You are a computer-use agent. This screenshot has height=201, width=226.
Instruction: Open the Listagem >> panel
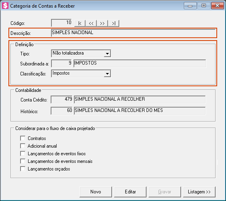[x=199, y=192]
